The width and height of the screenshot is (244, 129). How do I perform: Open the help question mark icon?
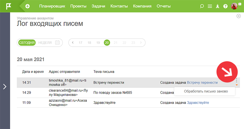[225, 6]
